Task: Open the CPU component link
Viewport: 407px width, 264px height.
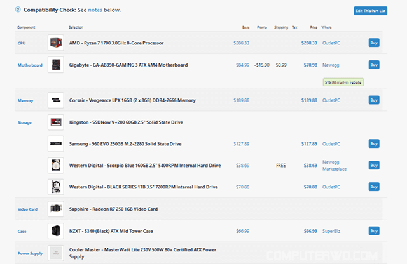Action: [22, 43]
